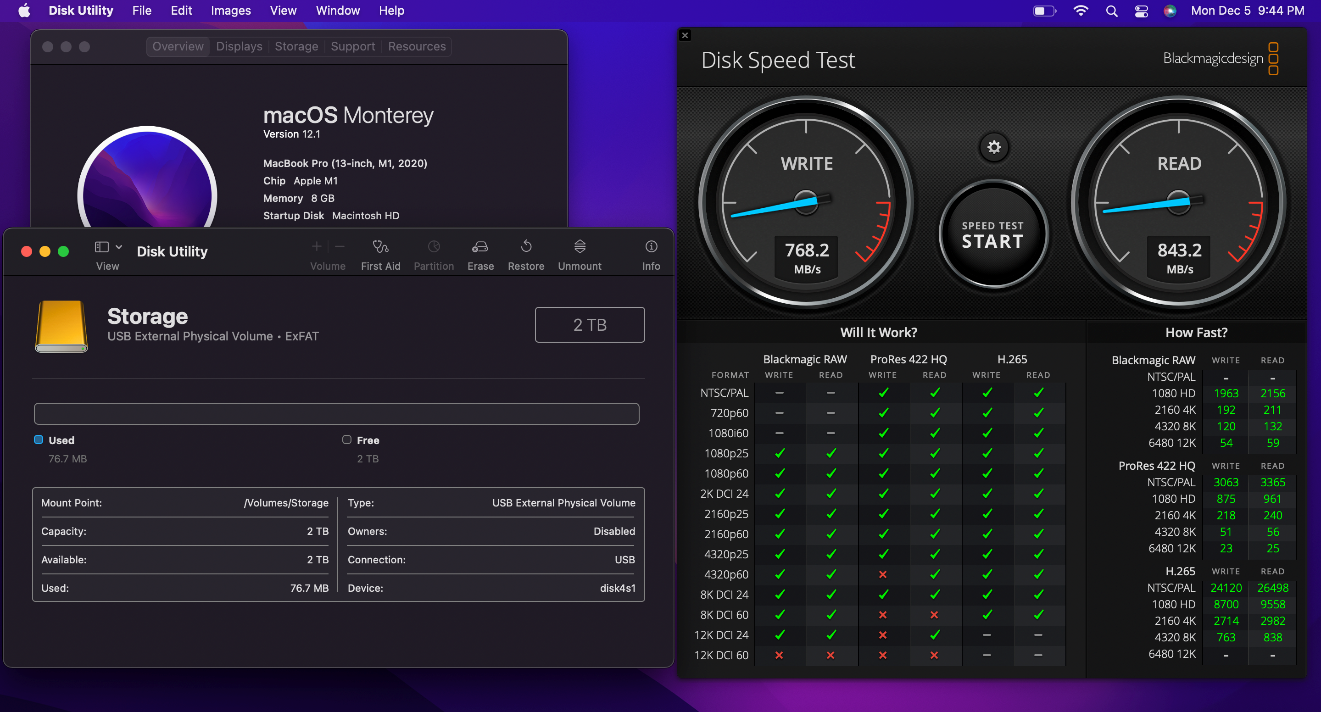Open the Images menu
The height and width of the screenshot is (712, 1321).
(x=231, y=11)
